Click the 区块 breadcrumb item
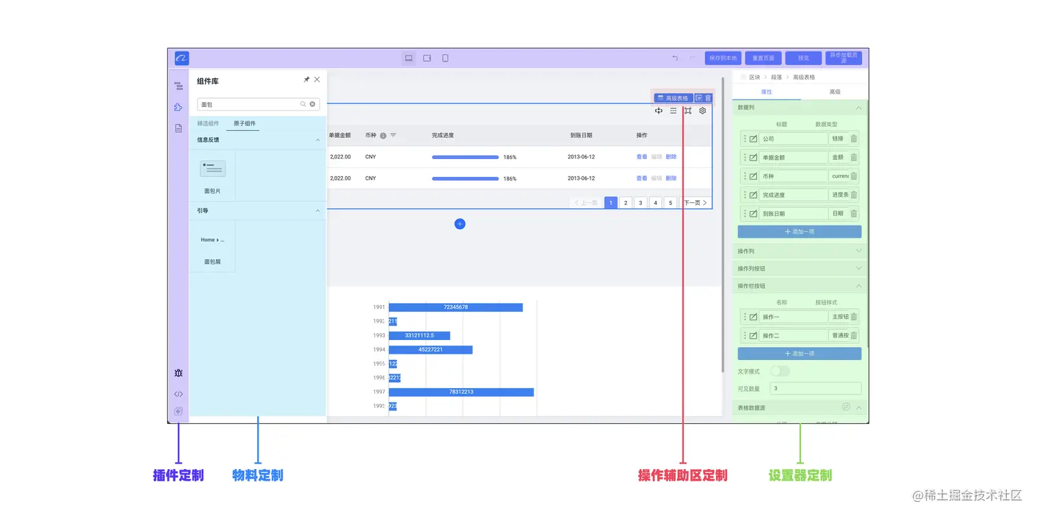1037x517 pixels. [x=754, y=77]
